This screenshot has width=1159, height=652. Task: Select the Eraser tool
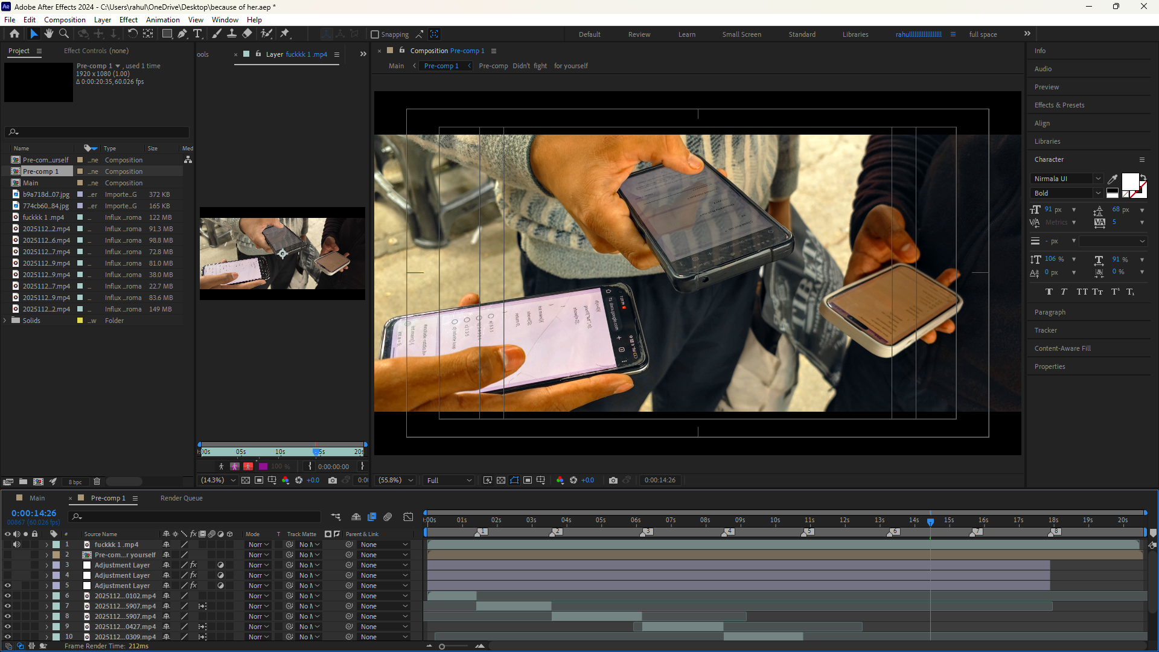pyautogui.click(x=247, y=34)
